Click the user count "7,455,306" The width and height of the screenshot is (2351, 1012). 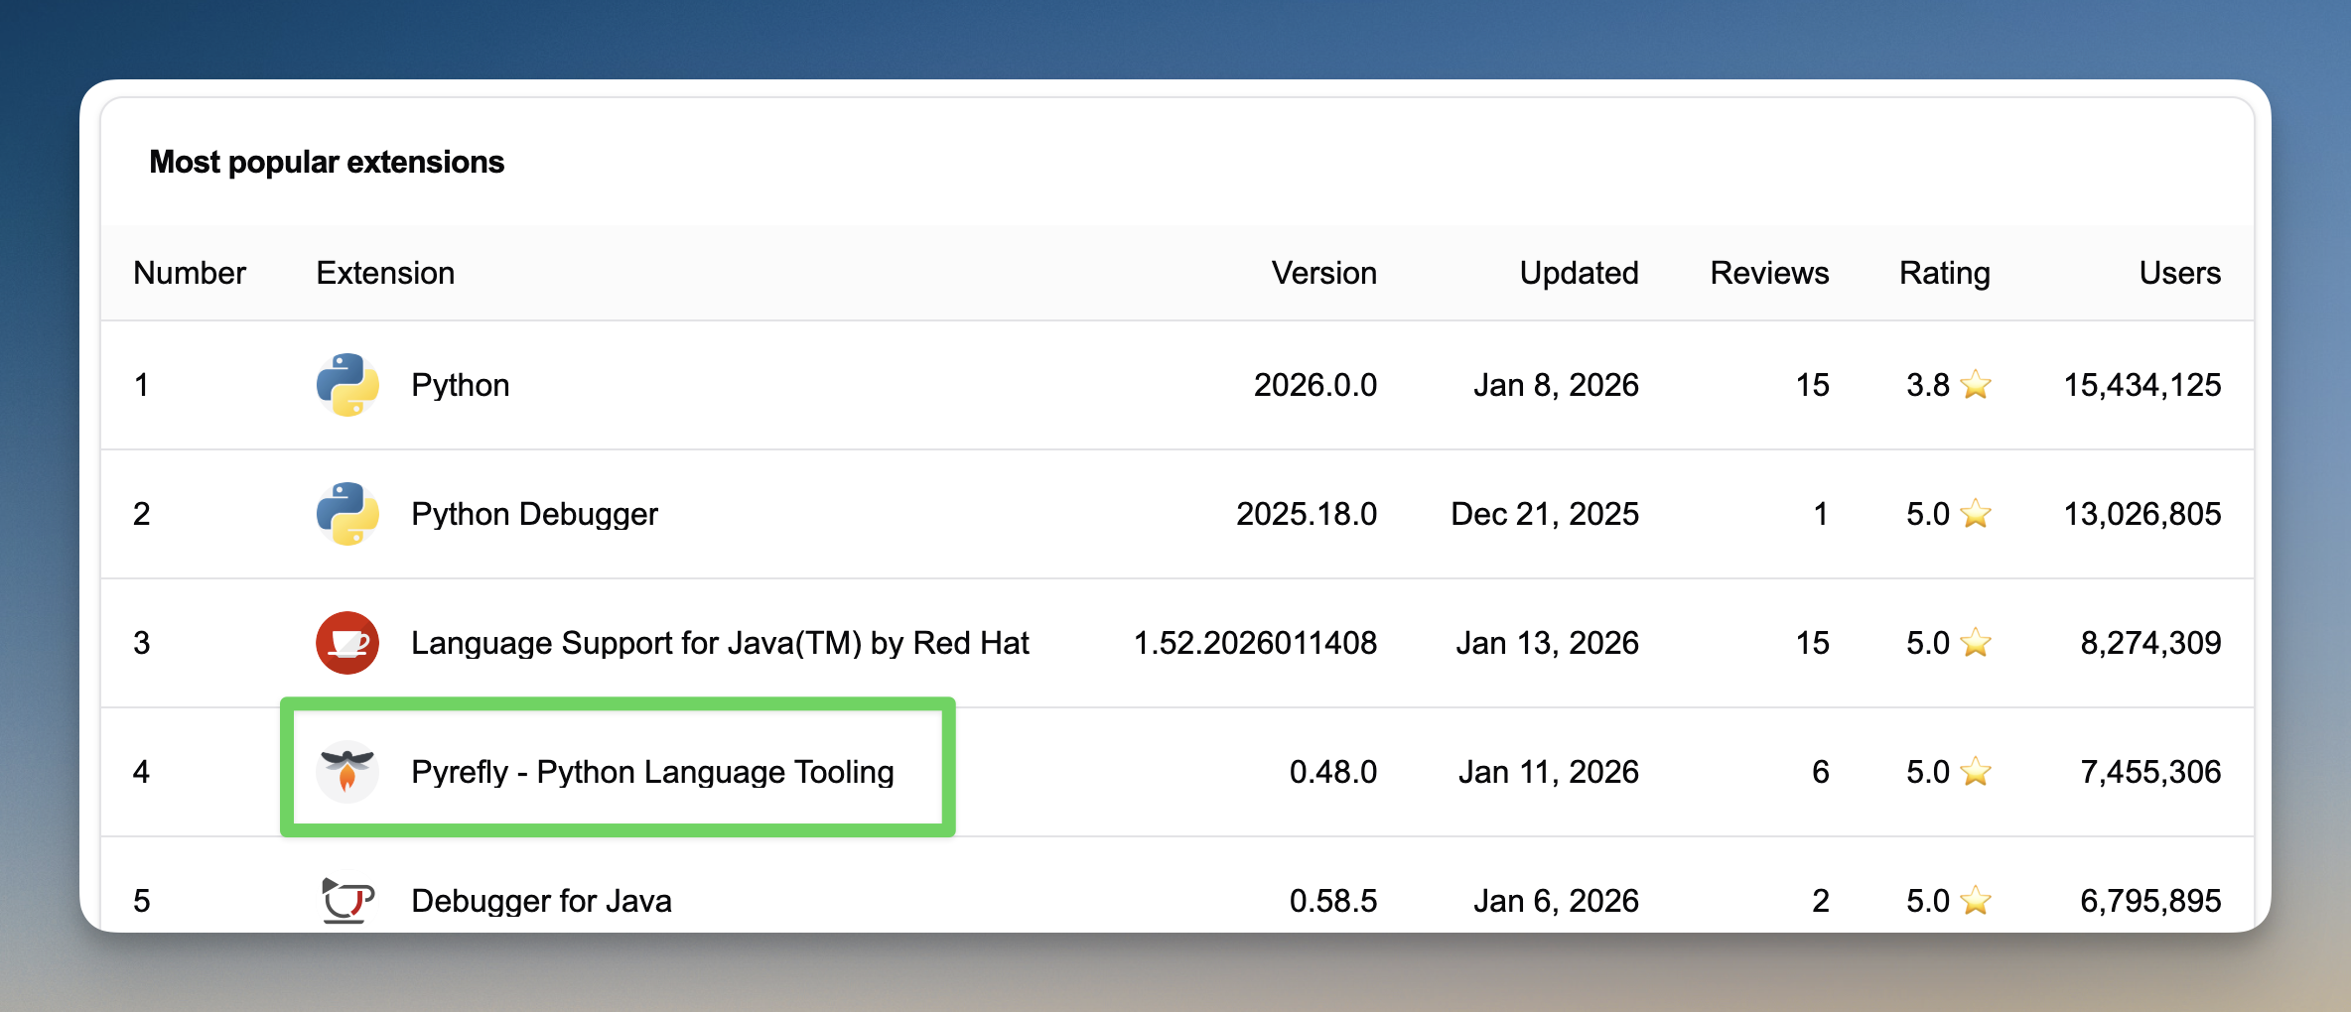2151,772
